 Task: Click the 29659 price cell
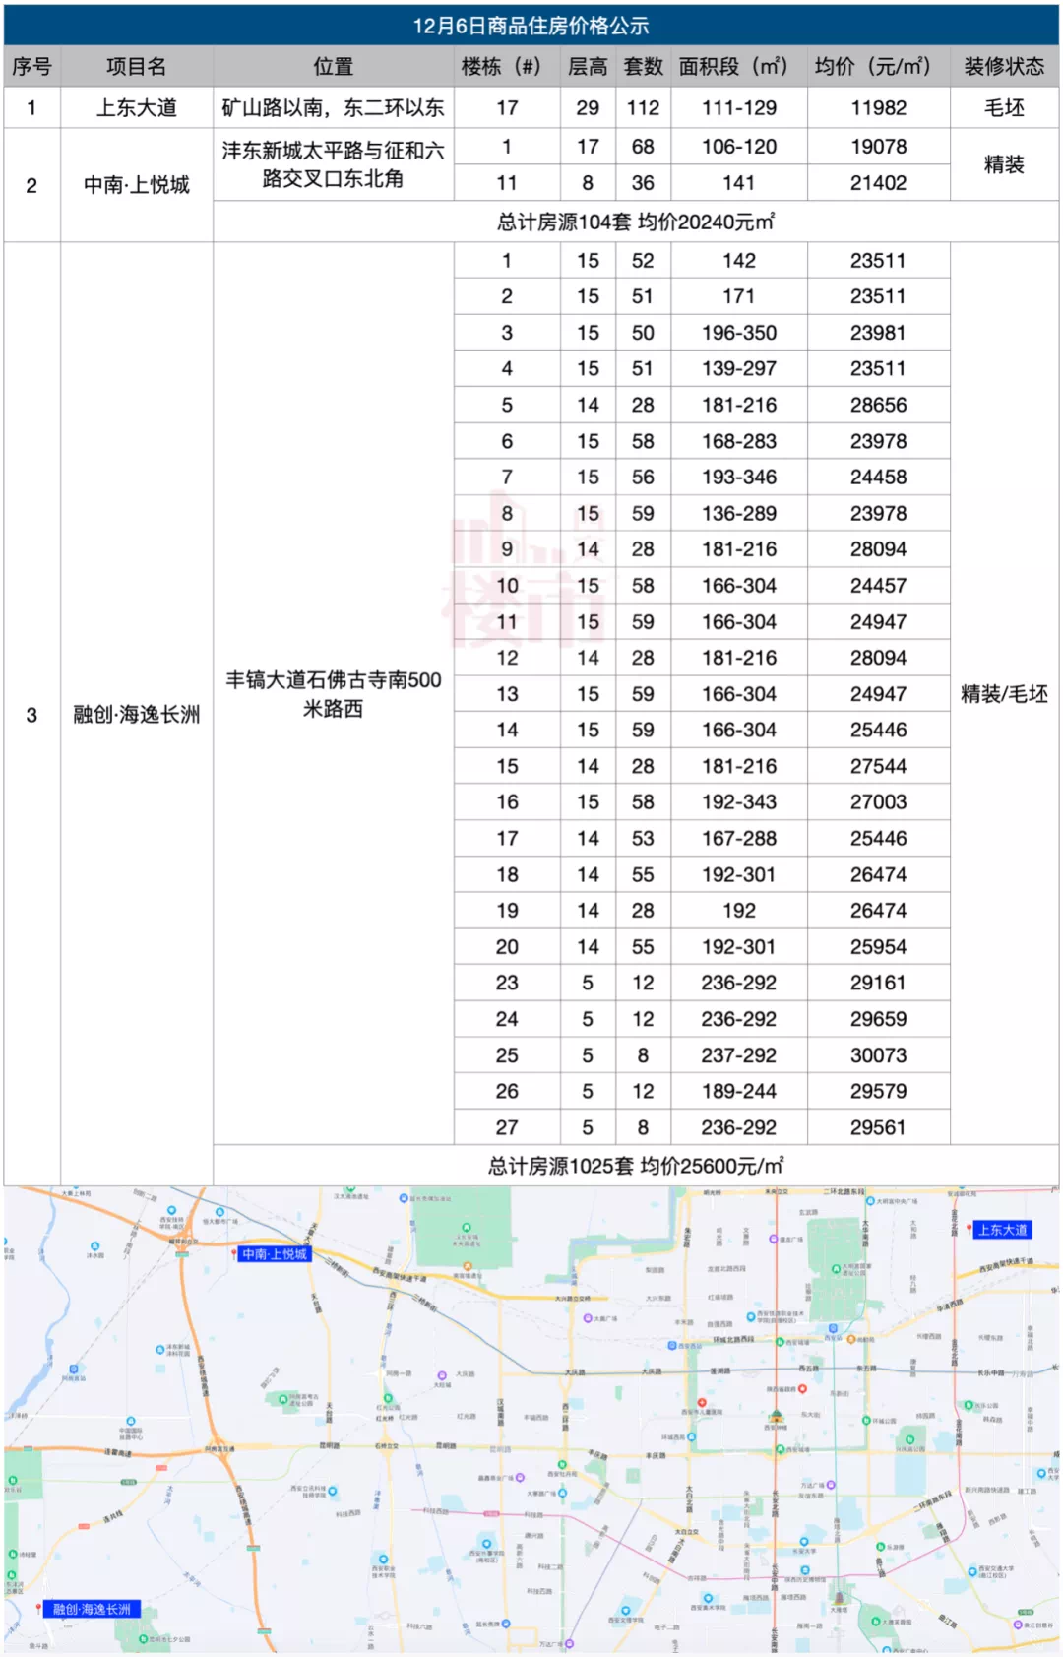[x=878, y=1019]
